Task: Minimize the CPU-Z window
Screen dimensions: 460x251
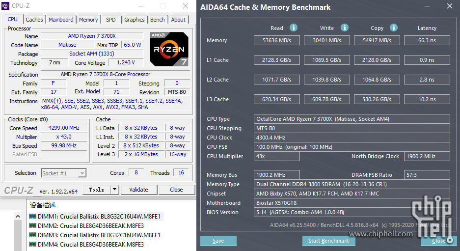Action: (141, 6)
